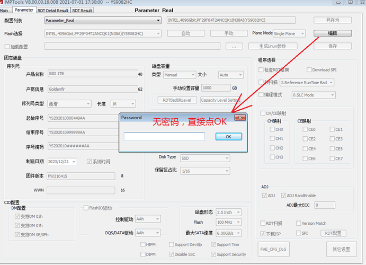Toggle the Support Trim checkbox
The width and height of the screenshot is (366, 265).
pyautogui.click(x=213, y=244)
